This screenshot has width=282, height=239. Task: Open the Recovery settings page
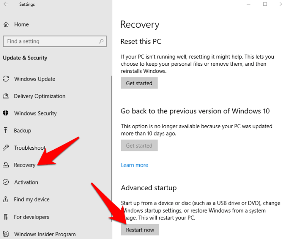tap(24, 165)
